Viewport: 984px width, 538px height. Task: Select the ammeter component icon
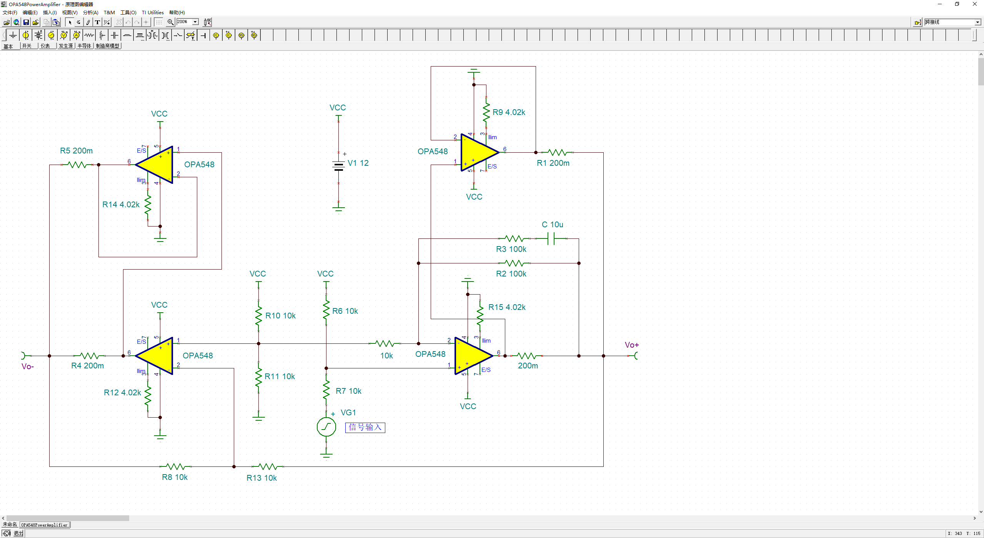77,35
